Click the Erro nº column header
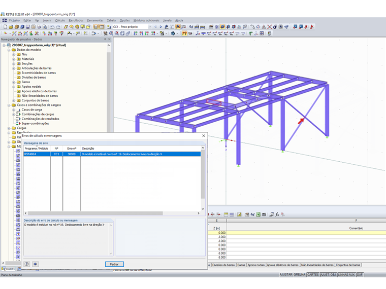The width and height of the screenshot is (386, 289). click(72, 149)
